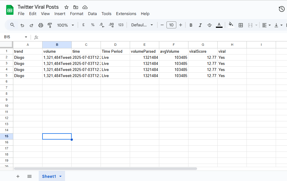Screen dimensions: 287x181
Task: Open the text color picker
Action: coord(219,25)
